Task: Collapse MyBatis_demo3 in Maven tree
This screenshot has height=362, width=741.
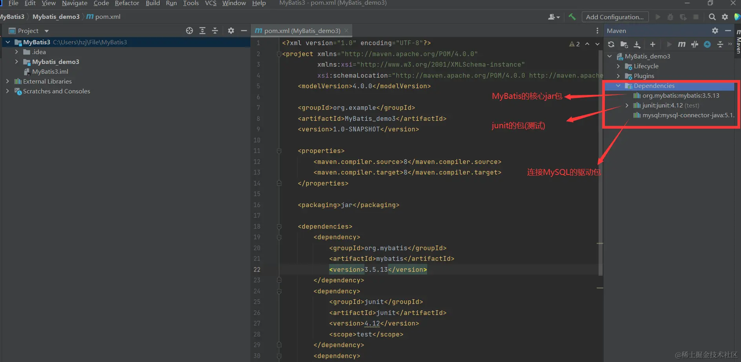Action: (x=610, y=56)
